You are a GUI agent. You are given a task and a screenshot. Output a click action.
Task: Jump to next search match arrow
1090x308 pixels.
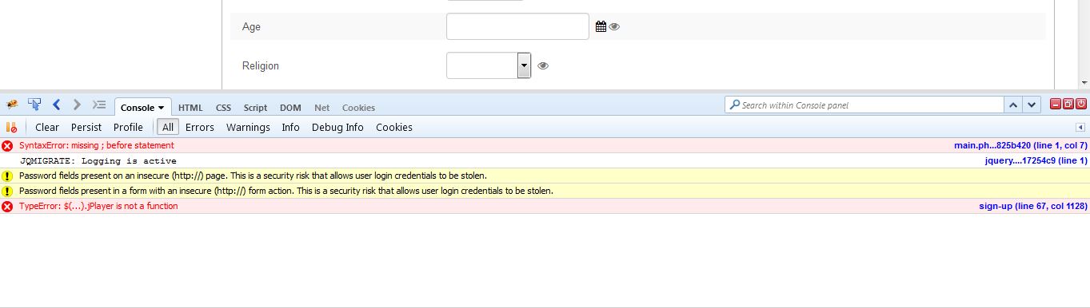click(1032, 105)
